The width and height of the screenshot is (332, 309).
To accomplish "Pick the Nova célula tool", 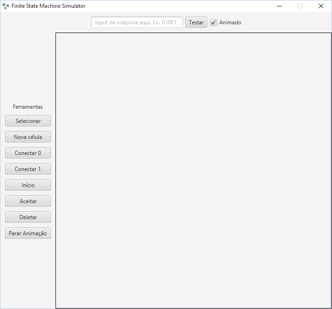I will tap(28, 137).
